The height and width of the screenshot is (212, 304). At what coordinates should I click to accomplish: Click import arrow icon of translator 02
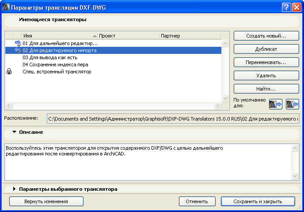click(x=18, y=50)
